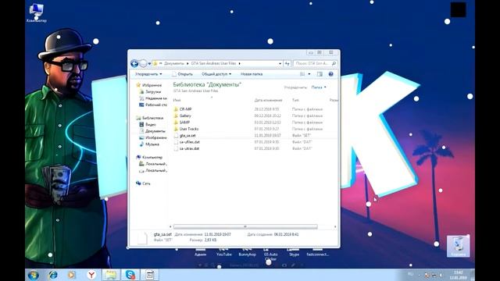Select the SAMP folder

184,123
